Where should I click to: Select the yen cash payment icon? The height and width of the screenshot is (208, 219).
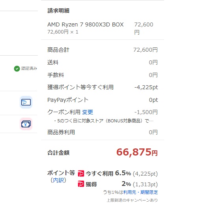(x=26, y=124)
